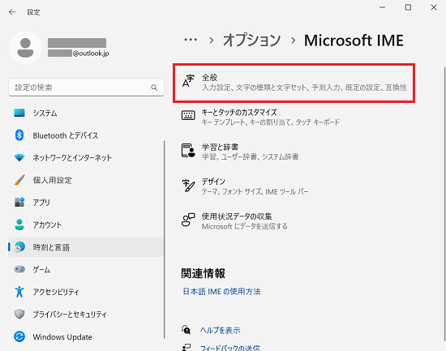Image resolution: width=446 pixels, height=351 pixels.
Task: Click the keyboard icon for key customization
Action: (x=188, y=115)
